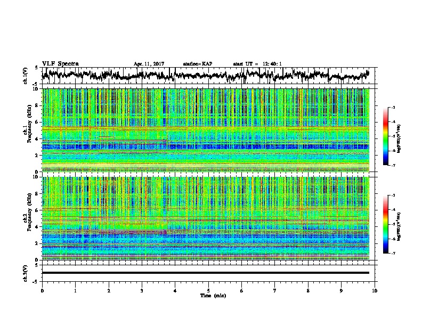Click the "start UT = 12:40:1" header text

click(257, 64)
